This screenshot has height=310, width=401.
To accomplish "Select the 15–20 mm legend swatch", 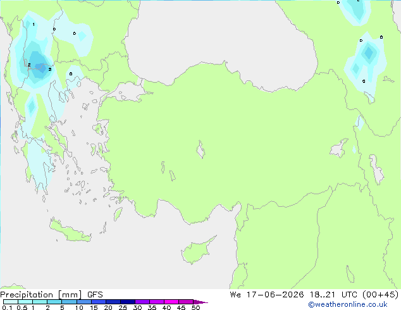I will pos(99,302).
